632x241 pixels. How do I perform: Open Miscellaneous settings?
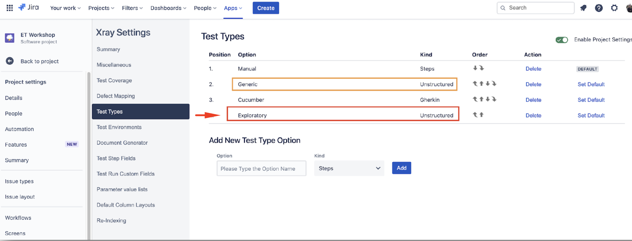click(114, 65)
